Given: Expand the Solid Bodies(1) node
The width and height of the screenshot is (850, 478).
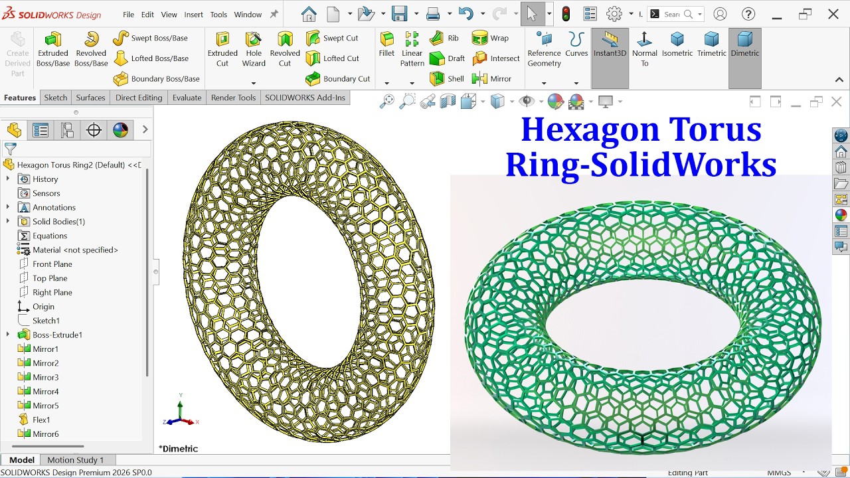Looking at the screenshot, I should 8,222.
